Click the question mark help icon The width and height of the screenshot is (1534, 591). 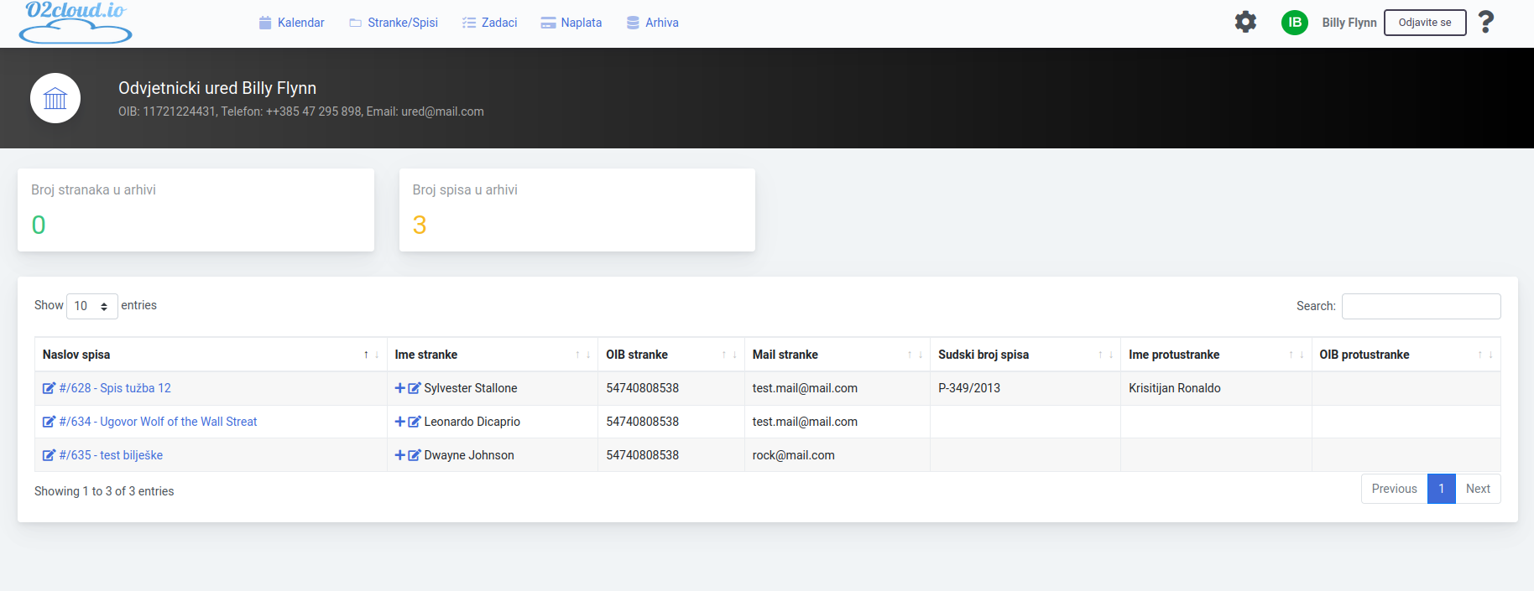pyautogui.click(x=1485, y=22)
